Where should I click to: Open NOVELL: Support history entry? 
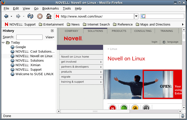click(26, 70)
